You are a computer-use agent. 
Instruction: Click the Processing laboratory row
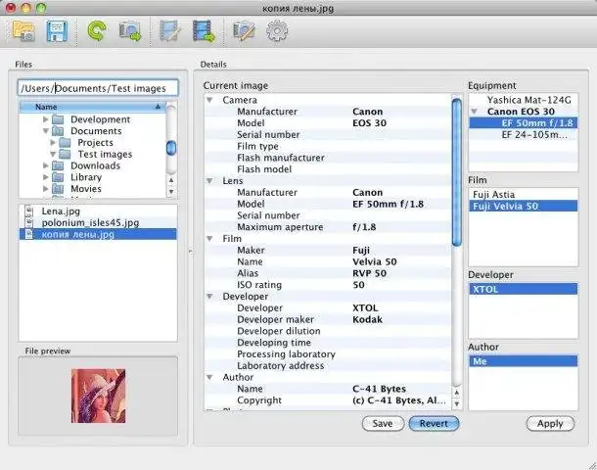pyautogui.click(x=328, y=353)
